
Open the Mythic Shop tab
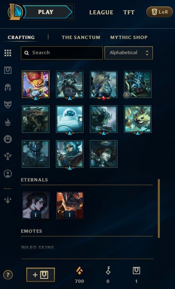[129, 37]
